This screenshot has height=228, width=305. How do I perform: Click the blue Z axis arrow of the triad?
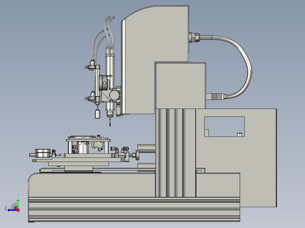point(12,210)
